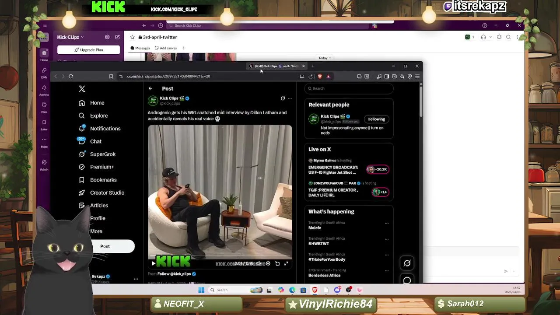The image size is (560, 315).
Task: Select the Kick Clips on X tab
Action: 276,66
